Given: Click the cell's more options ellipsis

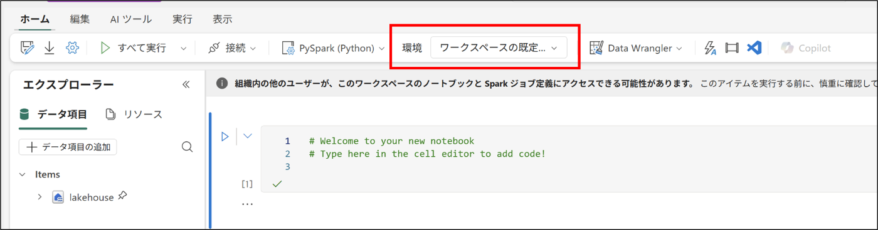Looking at the screenshot, I should pyautogui.click(x=248, y=204).
